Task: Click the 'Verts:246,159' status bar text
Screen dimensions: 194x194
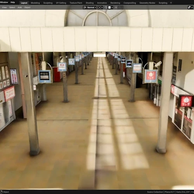Action: (183, 192)
